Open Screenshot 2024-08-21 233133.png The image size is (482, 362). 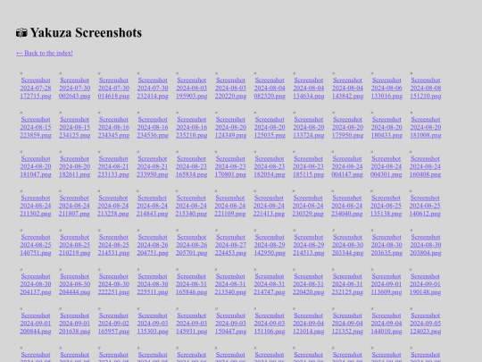coord(113,166)
